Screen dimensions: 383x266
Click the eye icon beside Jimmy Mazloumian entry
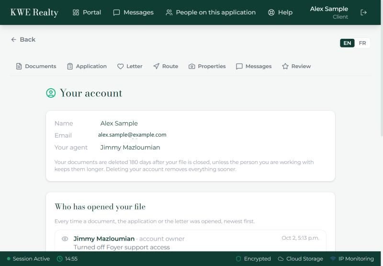coord(65,239)
